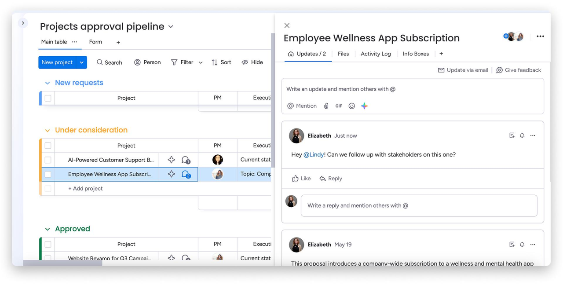This screenshot has width=563, height=285.
Task: Open the item panel three-dot menu
Action: click(540, 37)
